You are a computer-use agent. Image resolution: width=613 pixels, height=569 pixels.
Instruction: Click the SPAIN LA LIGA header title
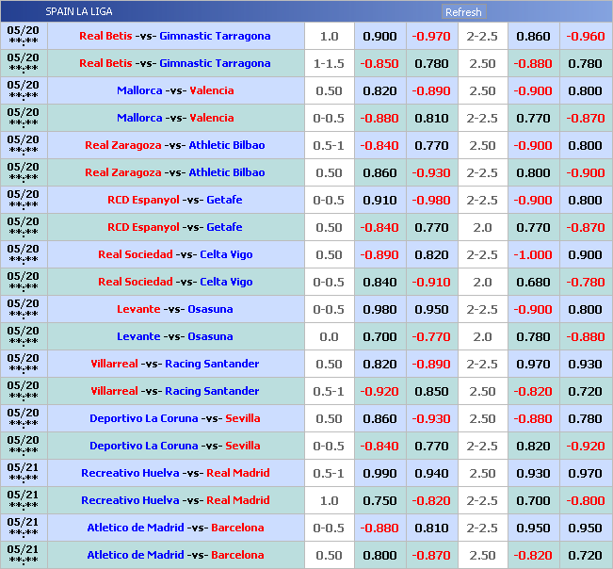pyautogui.click(x=79, y=12)
